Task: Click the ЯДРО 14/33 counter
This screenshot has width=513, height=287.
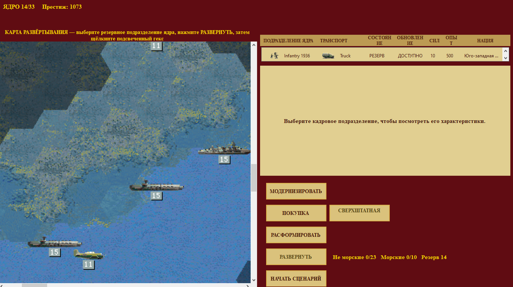Action: (x=19, y=6)
